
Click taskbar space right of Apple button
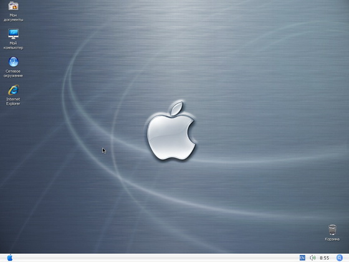click(x=34, y=258)
